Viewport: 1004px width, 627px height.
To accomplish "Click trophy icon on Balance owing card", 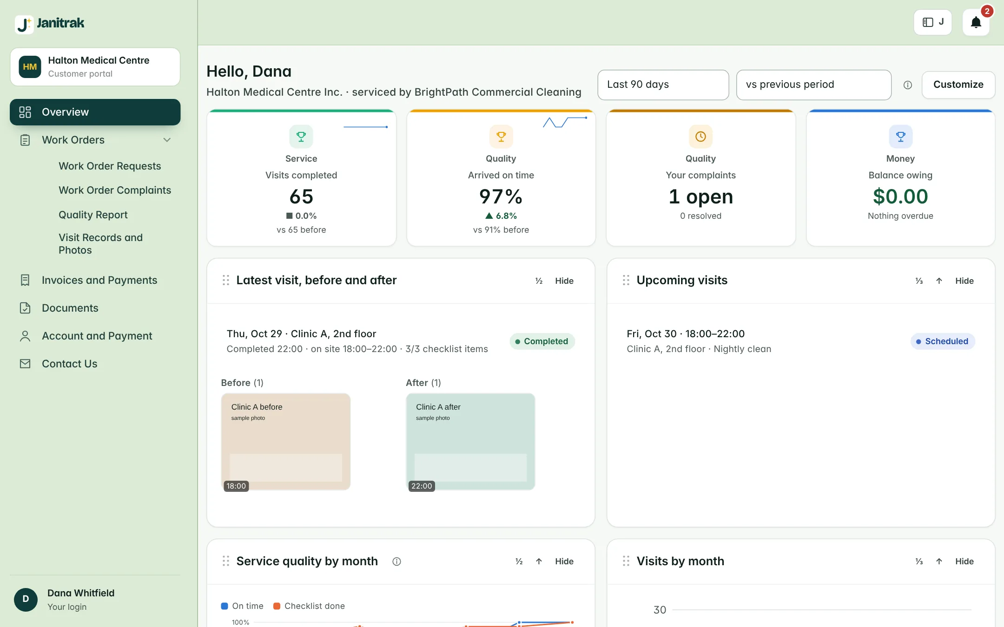I will 900,137.
